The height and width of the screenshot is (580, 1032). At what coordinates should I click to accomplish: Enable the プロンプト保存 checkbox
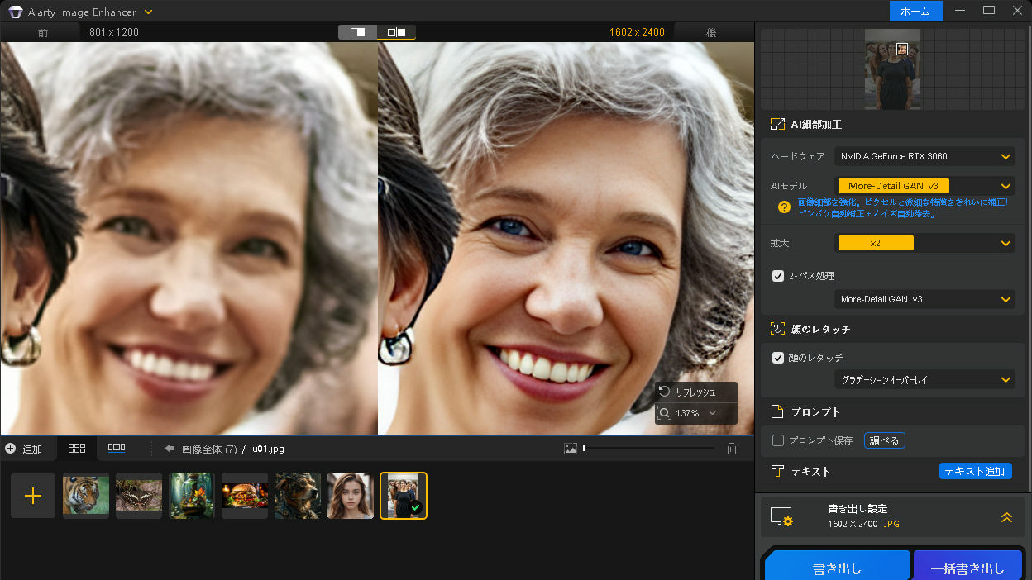(x=778, y=440)
